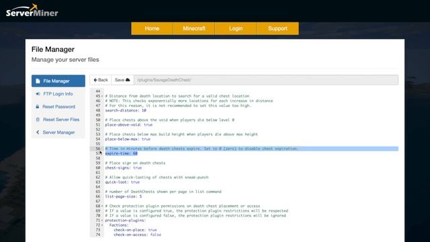
Task: Click the comment 'Place sign on death chests'
Action: point(135,163)
